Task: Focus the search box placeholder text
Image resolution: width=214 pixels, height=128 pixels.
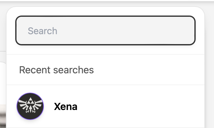Action: (43, 31)
